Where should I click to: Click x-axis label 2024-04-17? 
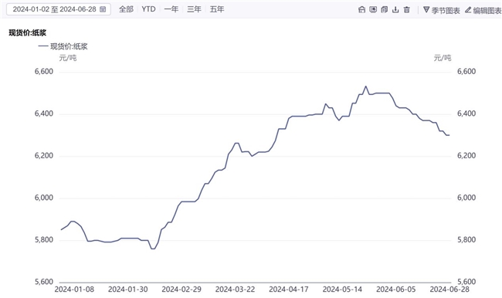tap(289, 290)
